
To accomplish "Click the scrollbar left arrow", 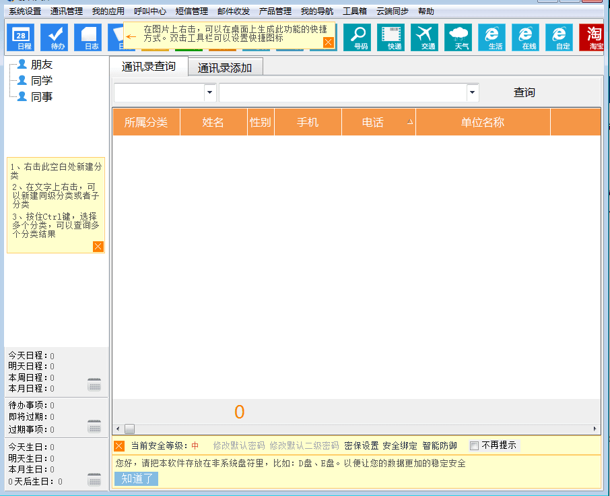I will [x=118, y=429].
